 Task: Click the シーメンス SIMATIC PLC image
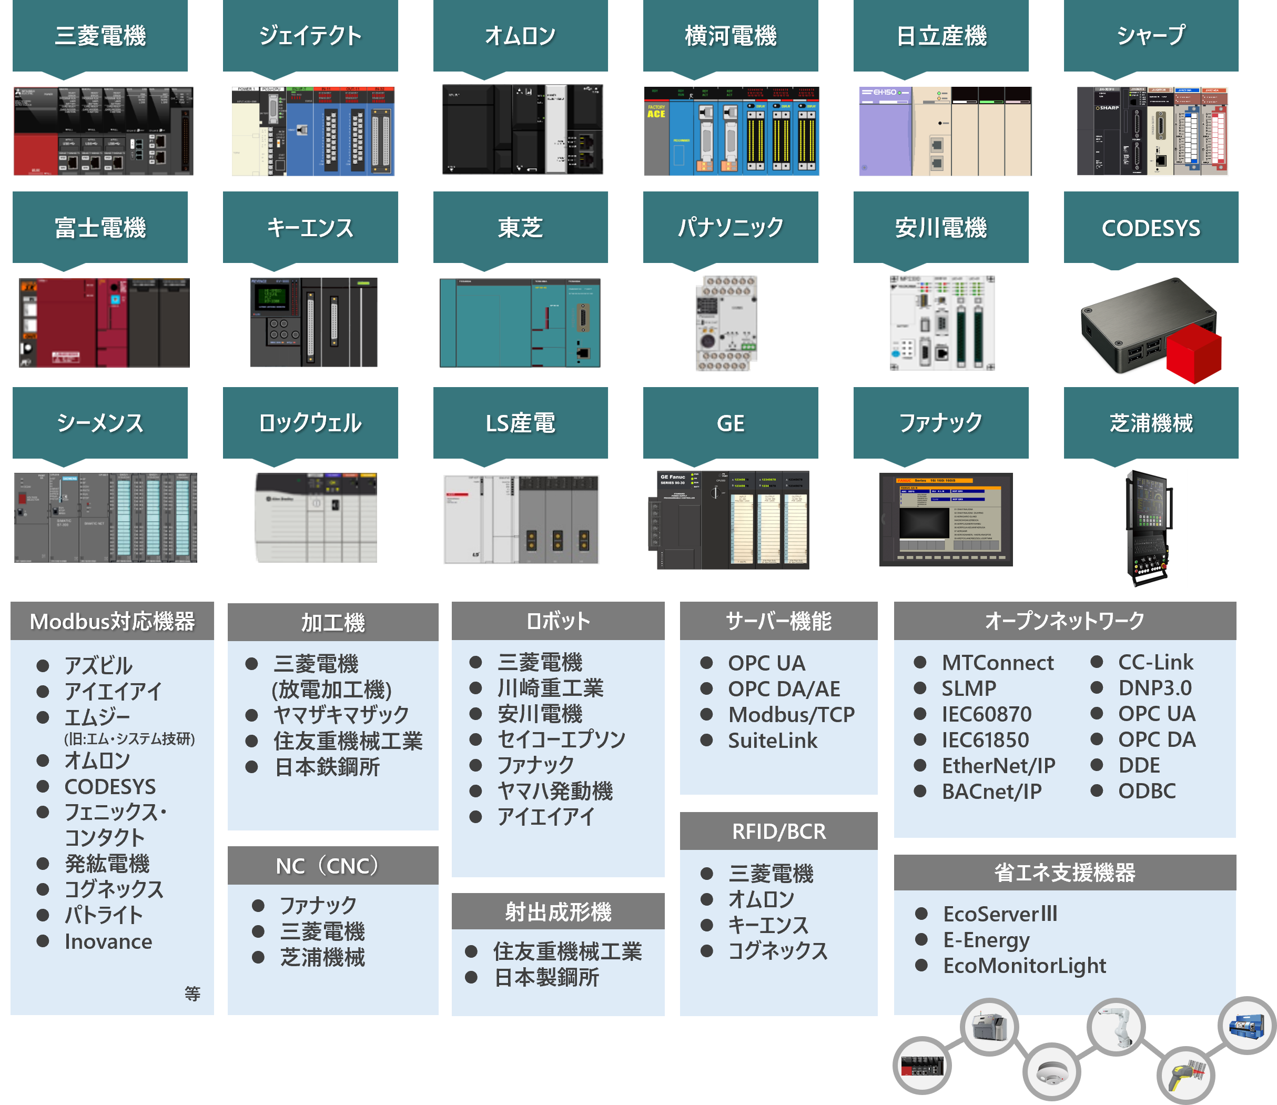pyautogui.click(x=105, y=518)
